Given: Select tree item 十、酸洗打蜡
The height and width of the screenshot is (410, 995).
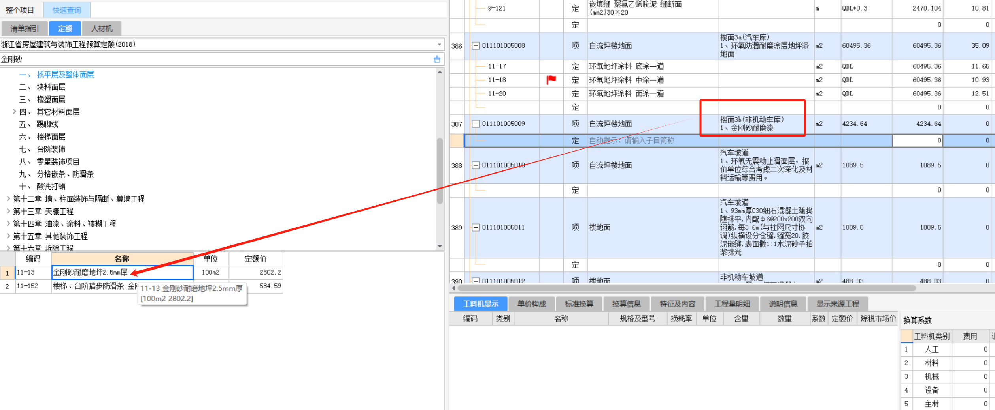Looking at the screenshot, I should click(x=42, y=186).
